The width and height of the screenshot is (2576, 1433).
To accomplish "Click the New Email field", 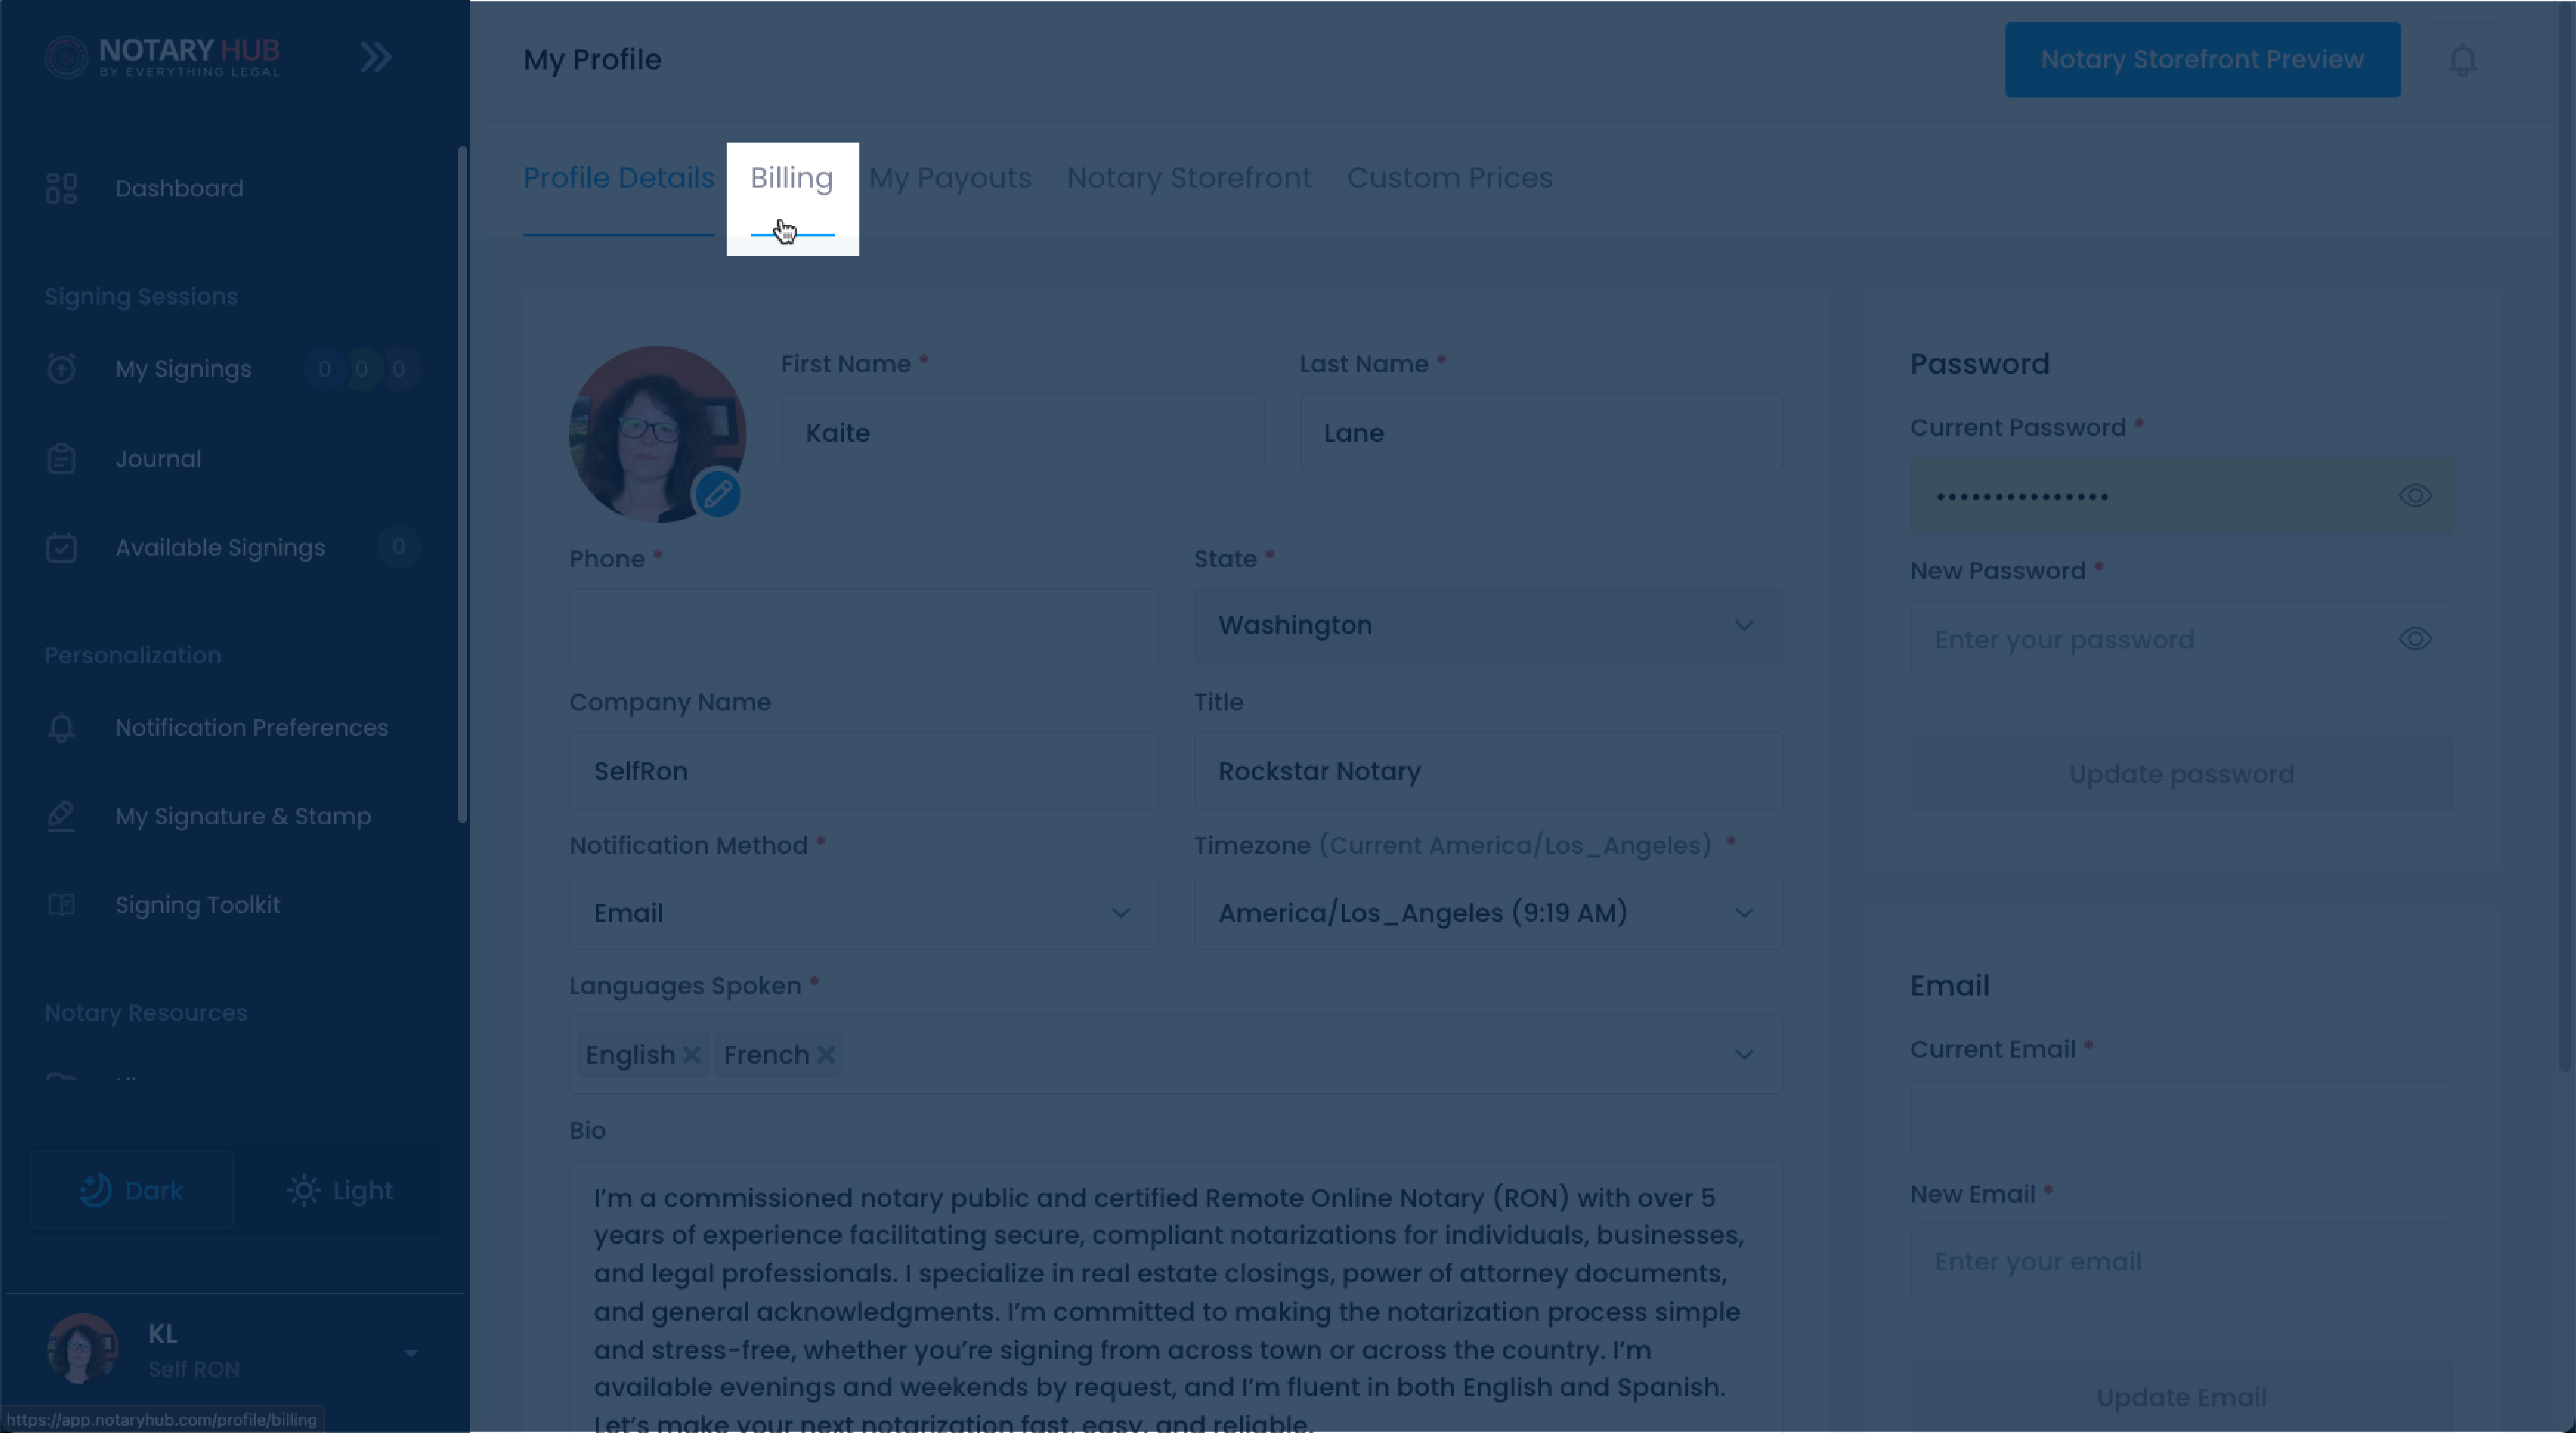I will [2181, 1262].
